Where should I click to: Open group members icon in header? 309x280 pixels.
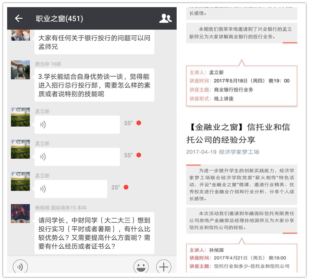coord(165,19)
